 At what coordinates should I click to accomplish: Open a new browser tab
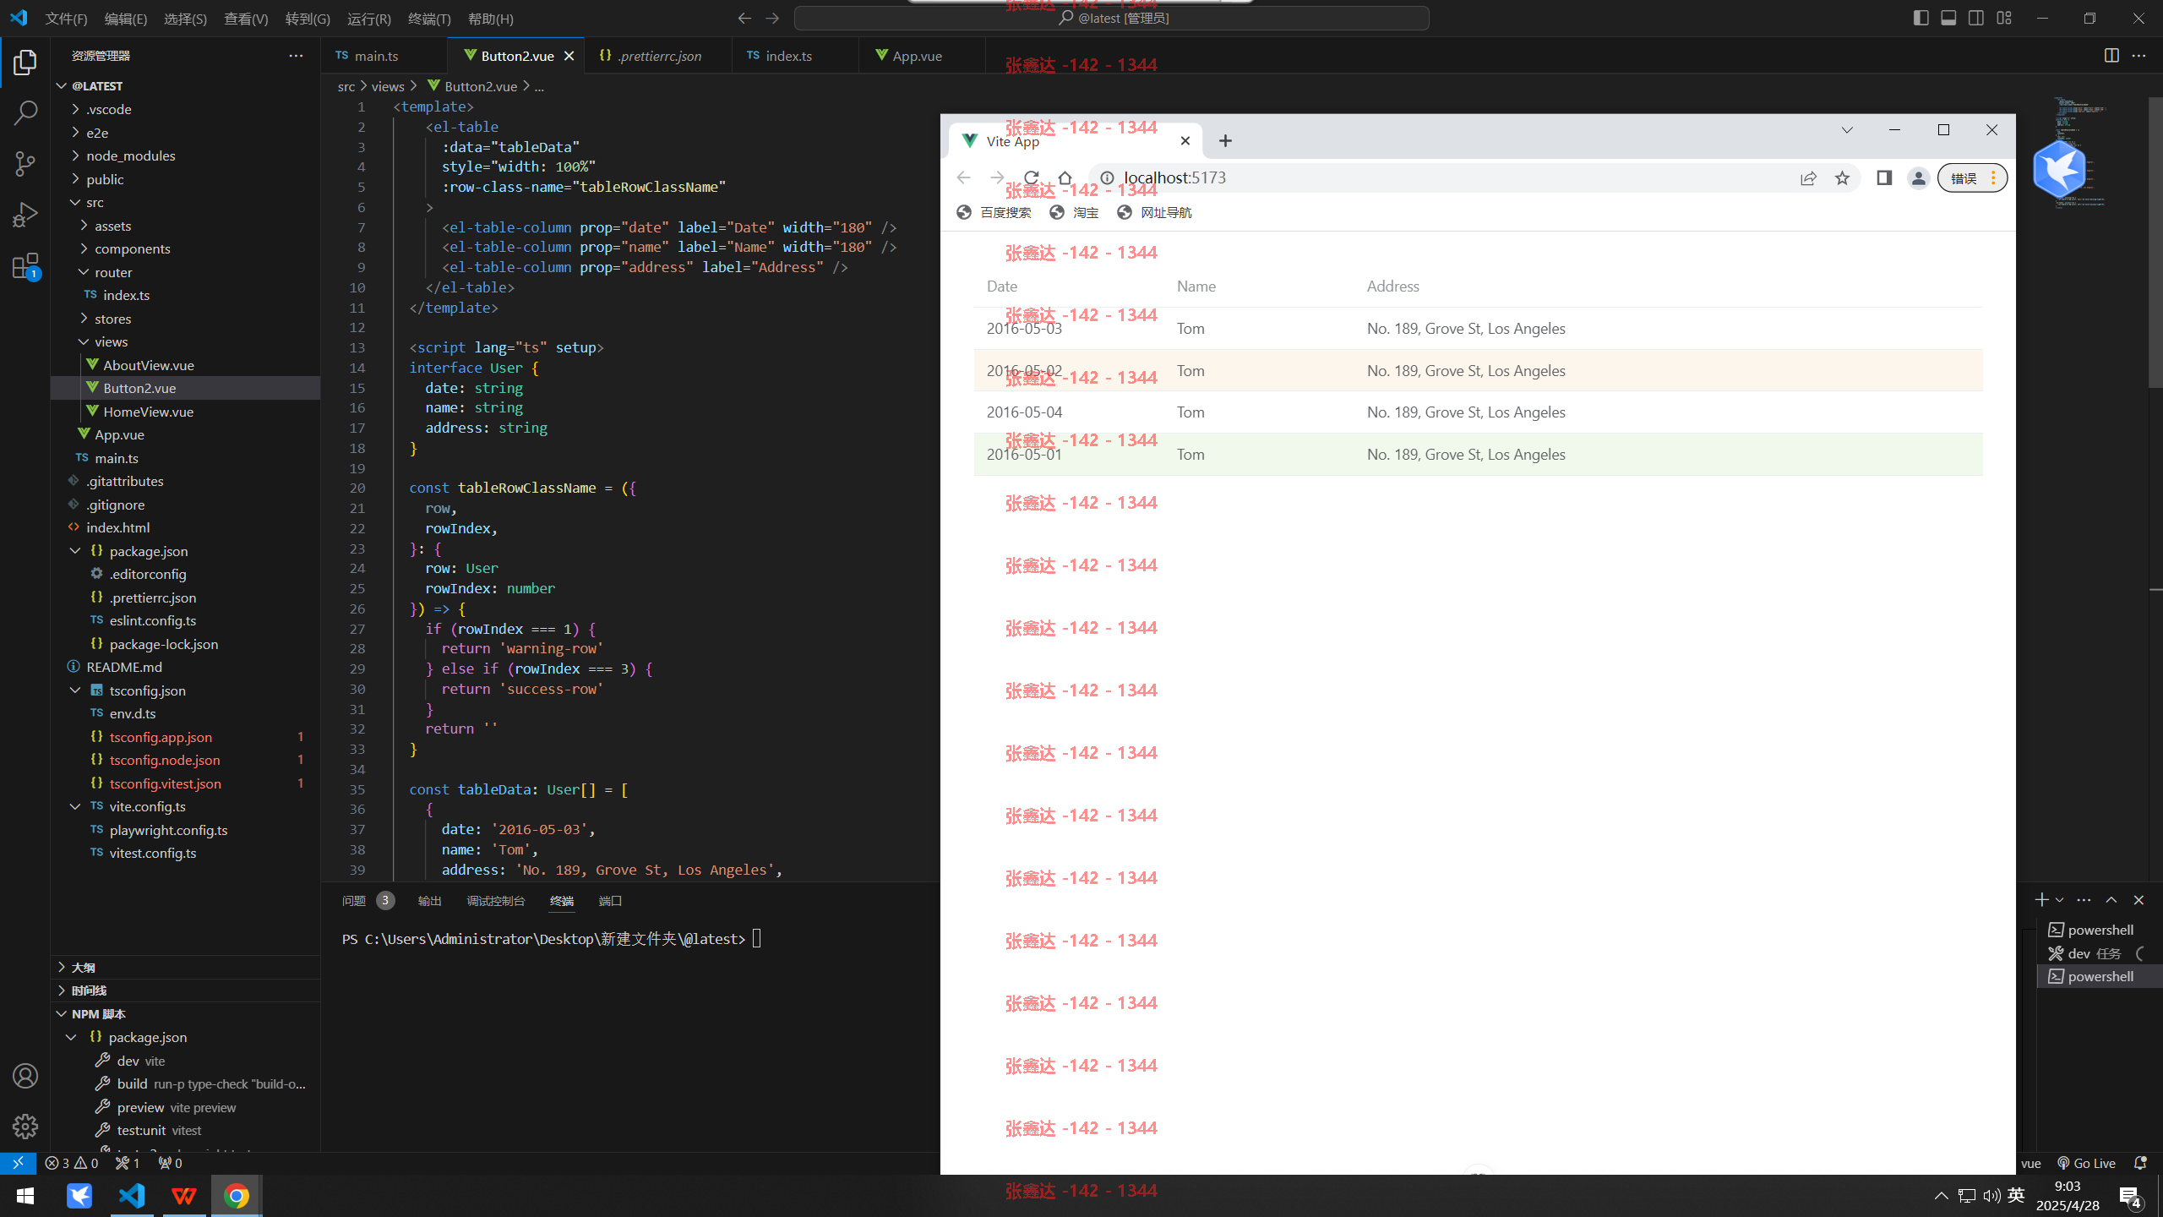pos(1225,140)
